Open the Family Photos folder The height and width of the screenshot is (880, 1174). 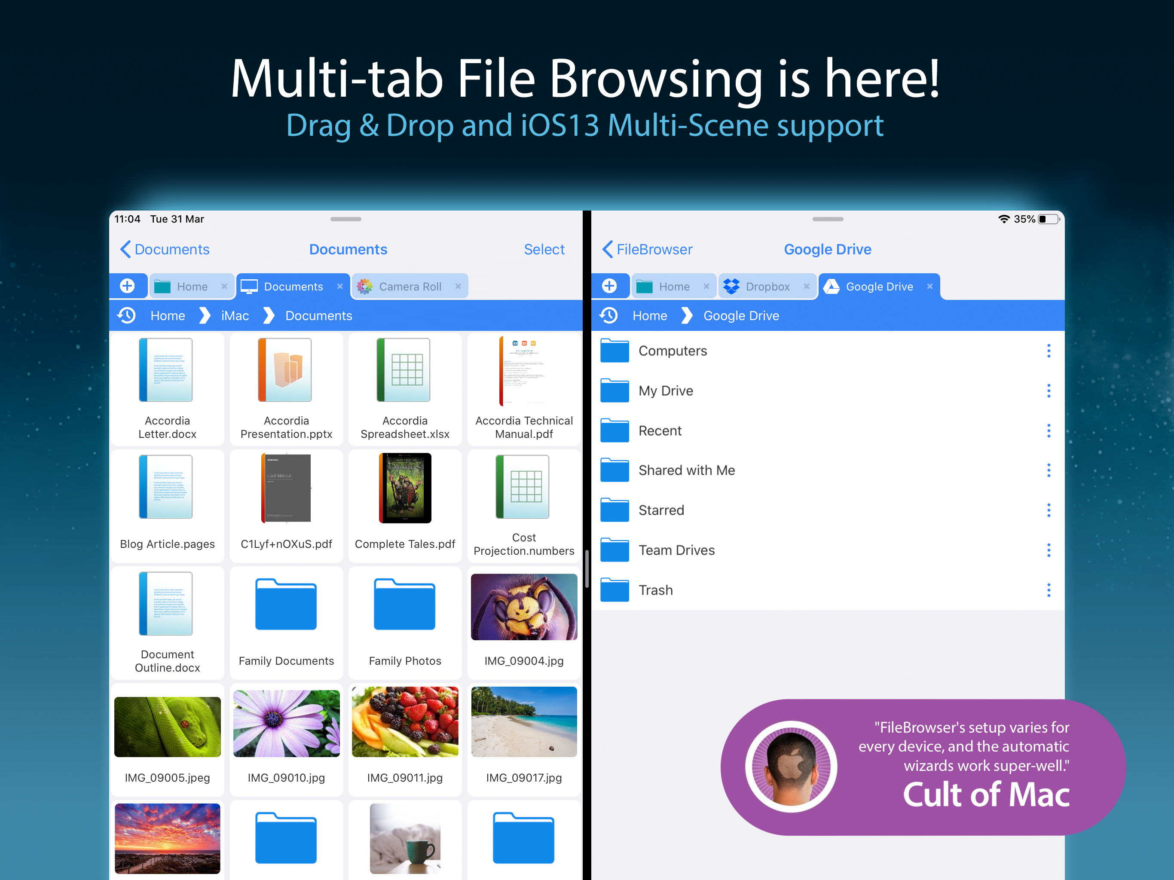point(404,605)
